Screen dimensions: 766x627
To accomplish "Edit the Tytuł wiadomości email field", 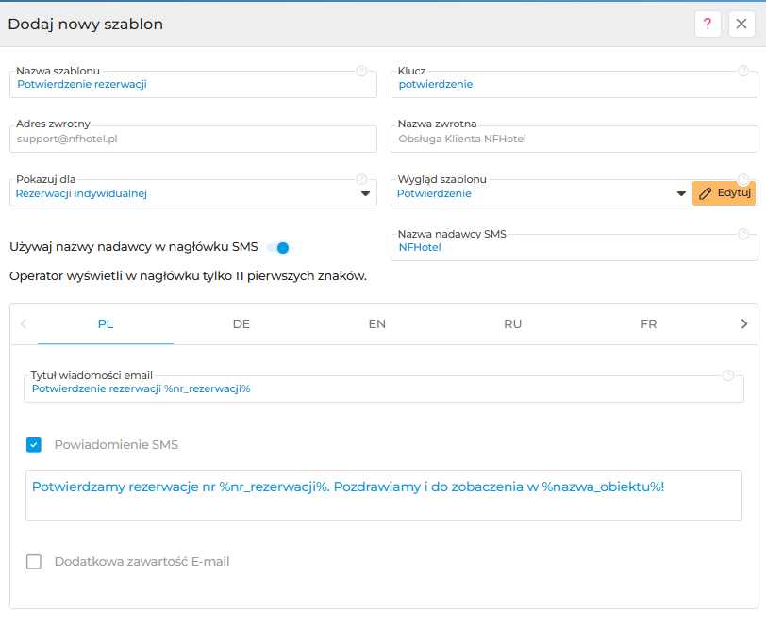I will pyautogui.click(x=384, y=389).
